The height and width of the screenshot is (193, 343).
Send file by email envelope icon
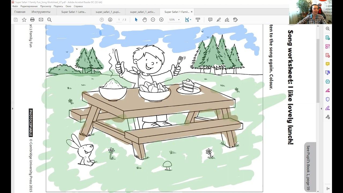point(41,20)
